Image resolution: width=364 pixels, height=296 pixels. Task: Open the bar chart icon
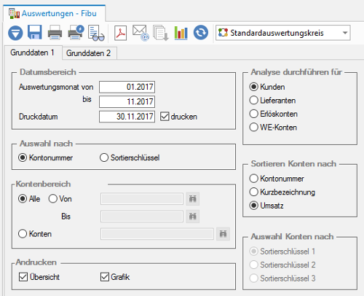point(181,33)
